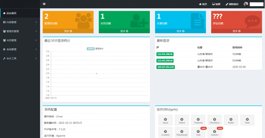This screenshot has height=138, width=265.
Task: Click the green 183.227.251.132 IP badge
Action: tap(165, 67)
